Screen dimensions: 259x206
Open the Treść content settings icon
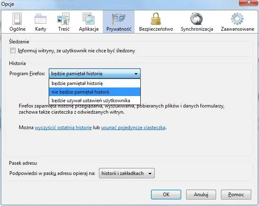[63, 19]
